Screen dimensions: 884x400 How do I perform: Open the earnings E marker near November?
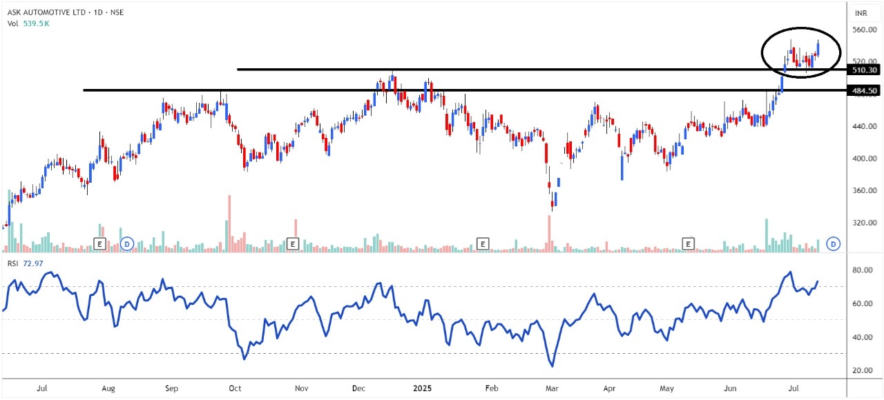(x=292, y=243)
